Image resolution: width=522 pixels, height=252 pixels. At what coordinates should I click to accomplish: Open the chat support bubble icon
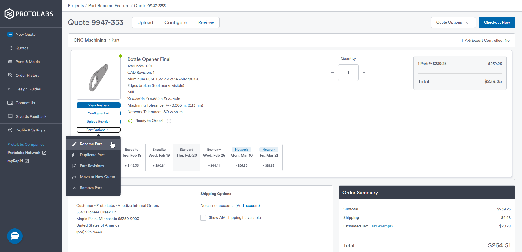click(x=15, y=236)
